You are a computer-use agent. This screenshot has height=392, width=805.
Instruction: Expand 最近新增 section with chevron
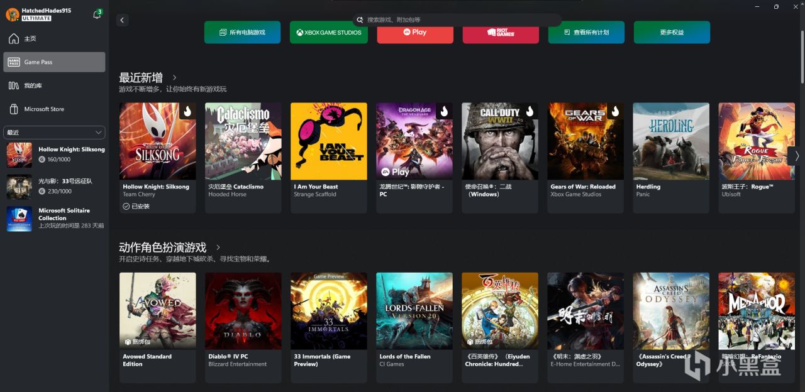coord(175,78)
